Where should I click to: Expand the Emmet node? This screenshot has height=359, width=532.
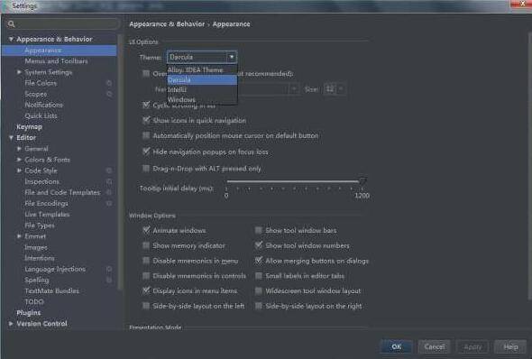(x=19, y=236)
